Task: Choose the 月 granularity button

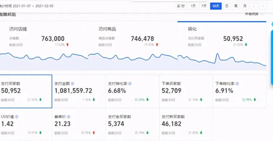Action: tap(245, 6)
